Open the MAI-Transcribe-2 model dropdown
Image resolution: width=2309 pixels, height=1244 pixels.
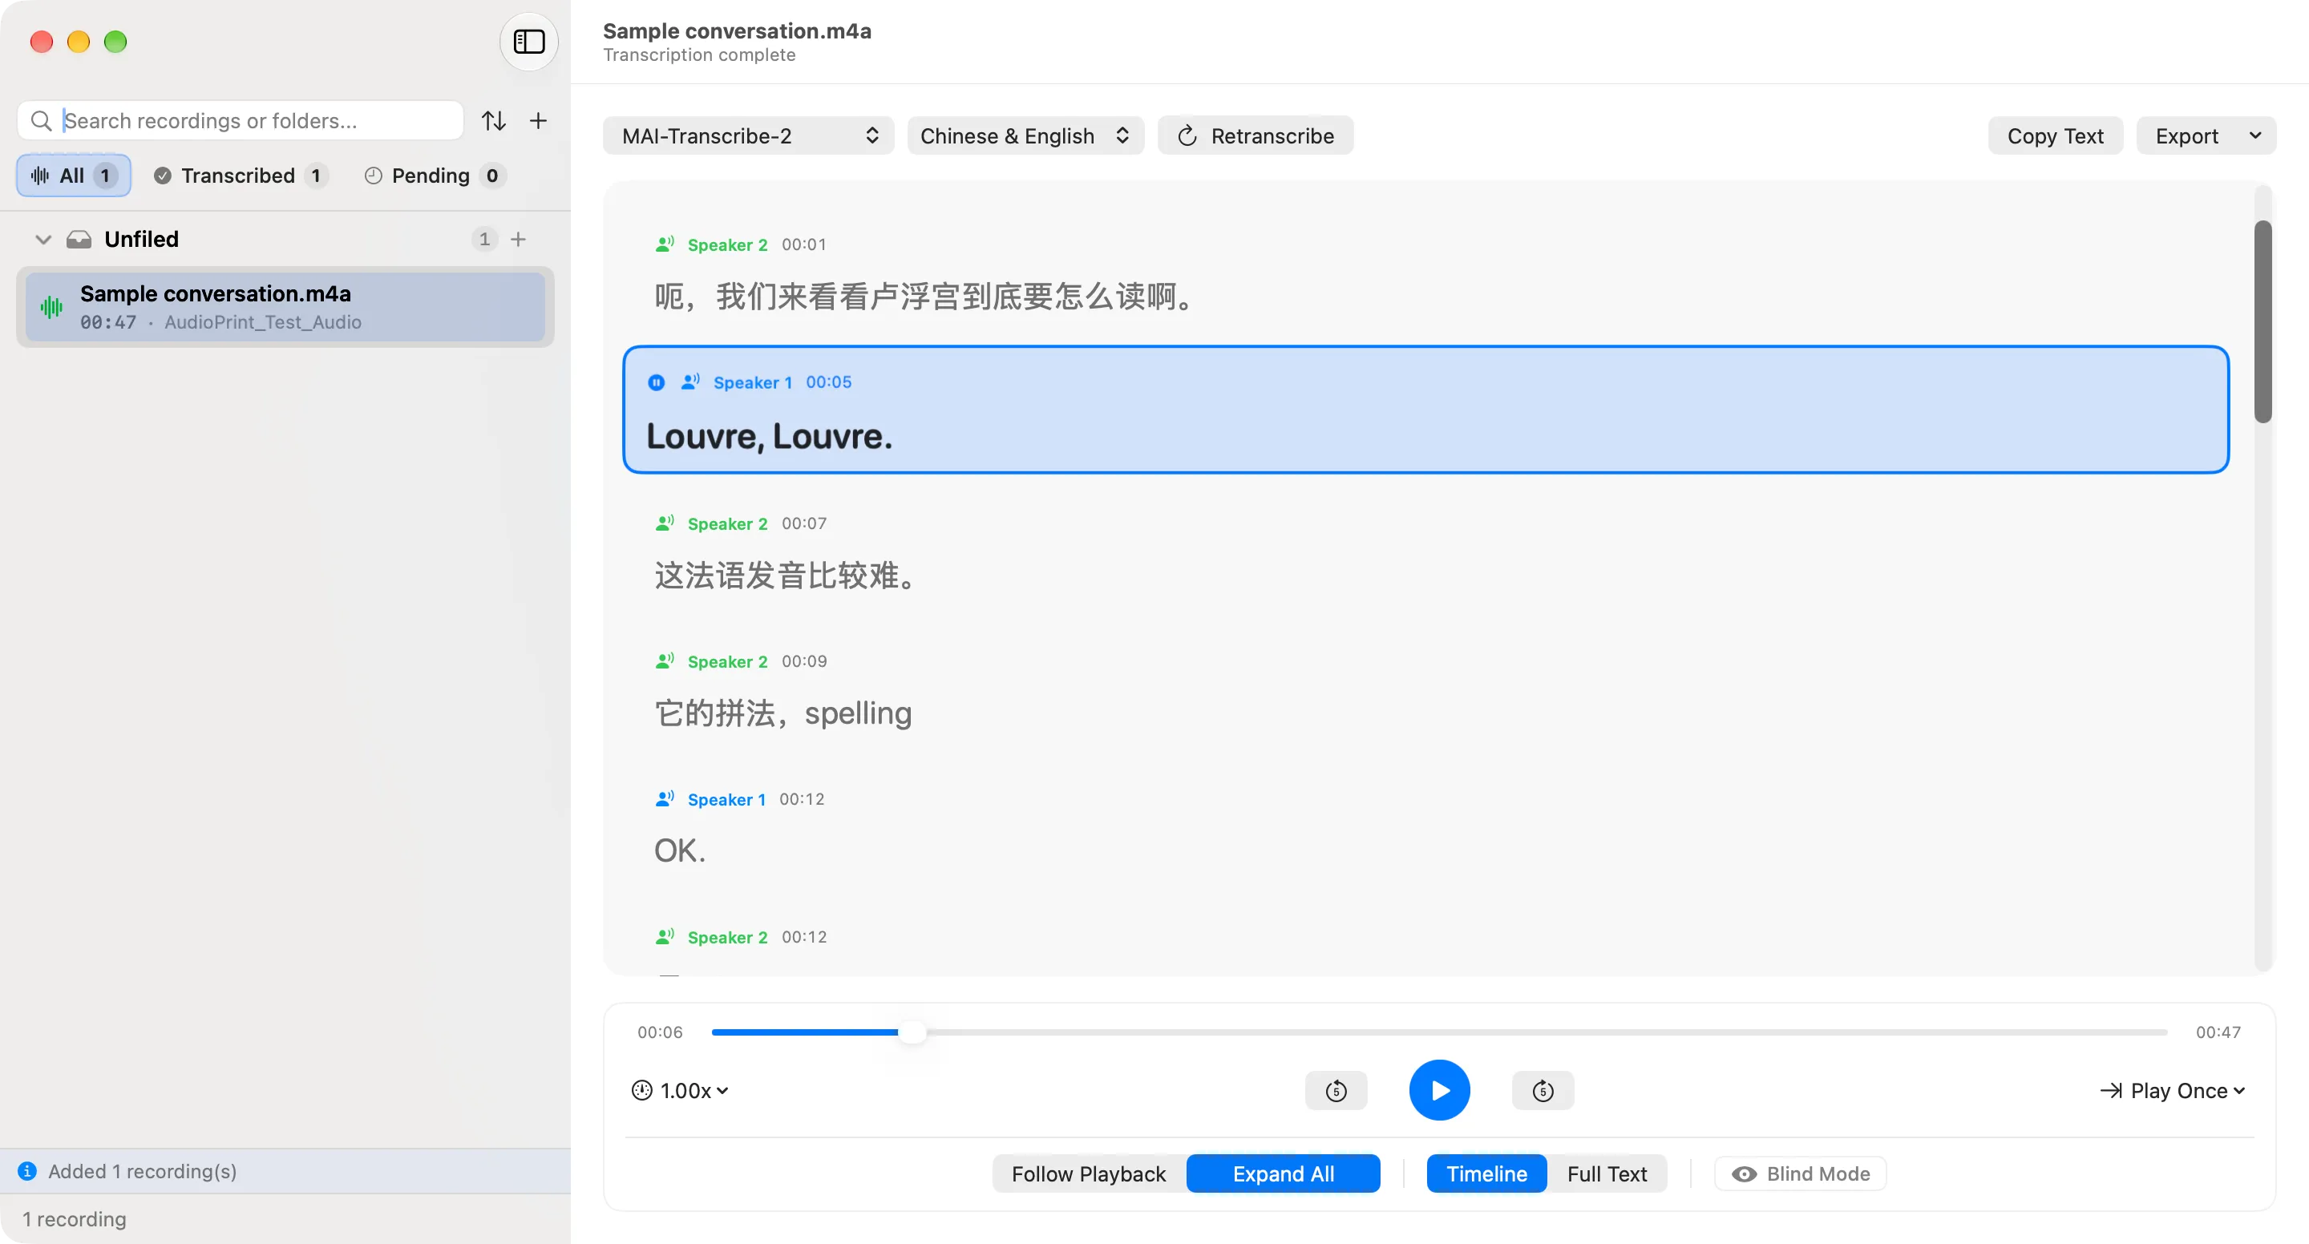(x=749, y=135)
